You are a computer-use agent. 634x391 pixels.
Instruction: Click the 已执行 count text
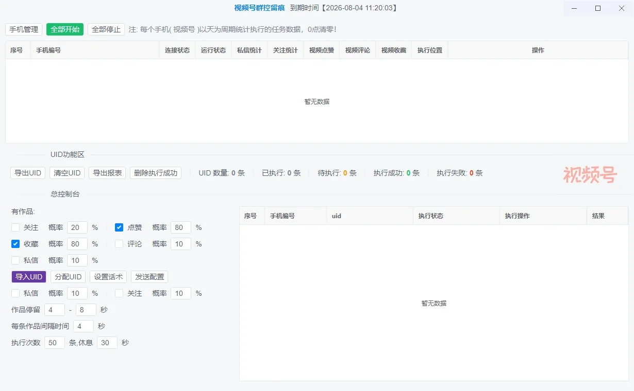[x=281, y=173]
